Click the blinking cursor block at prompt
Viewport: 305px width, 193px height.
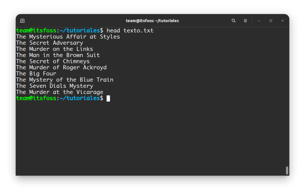[x=108, y=99]
